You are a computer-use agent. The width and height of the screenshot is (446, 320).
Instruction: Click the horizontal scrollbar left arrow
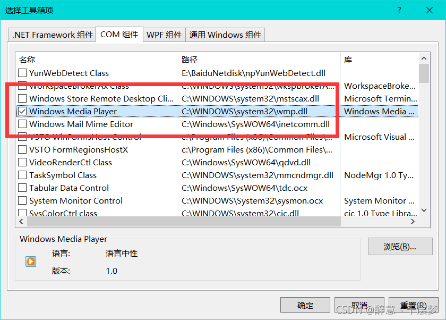(21, 221)
